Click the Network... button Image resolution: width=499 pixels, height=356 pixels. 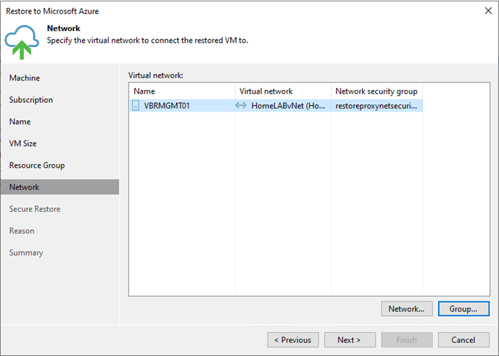[407, 309]
